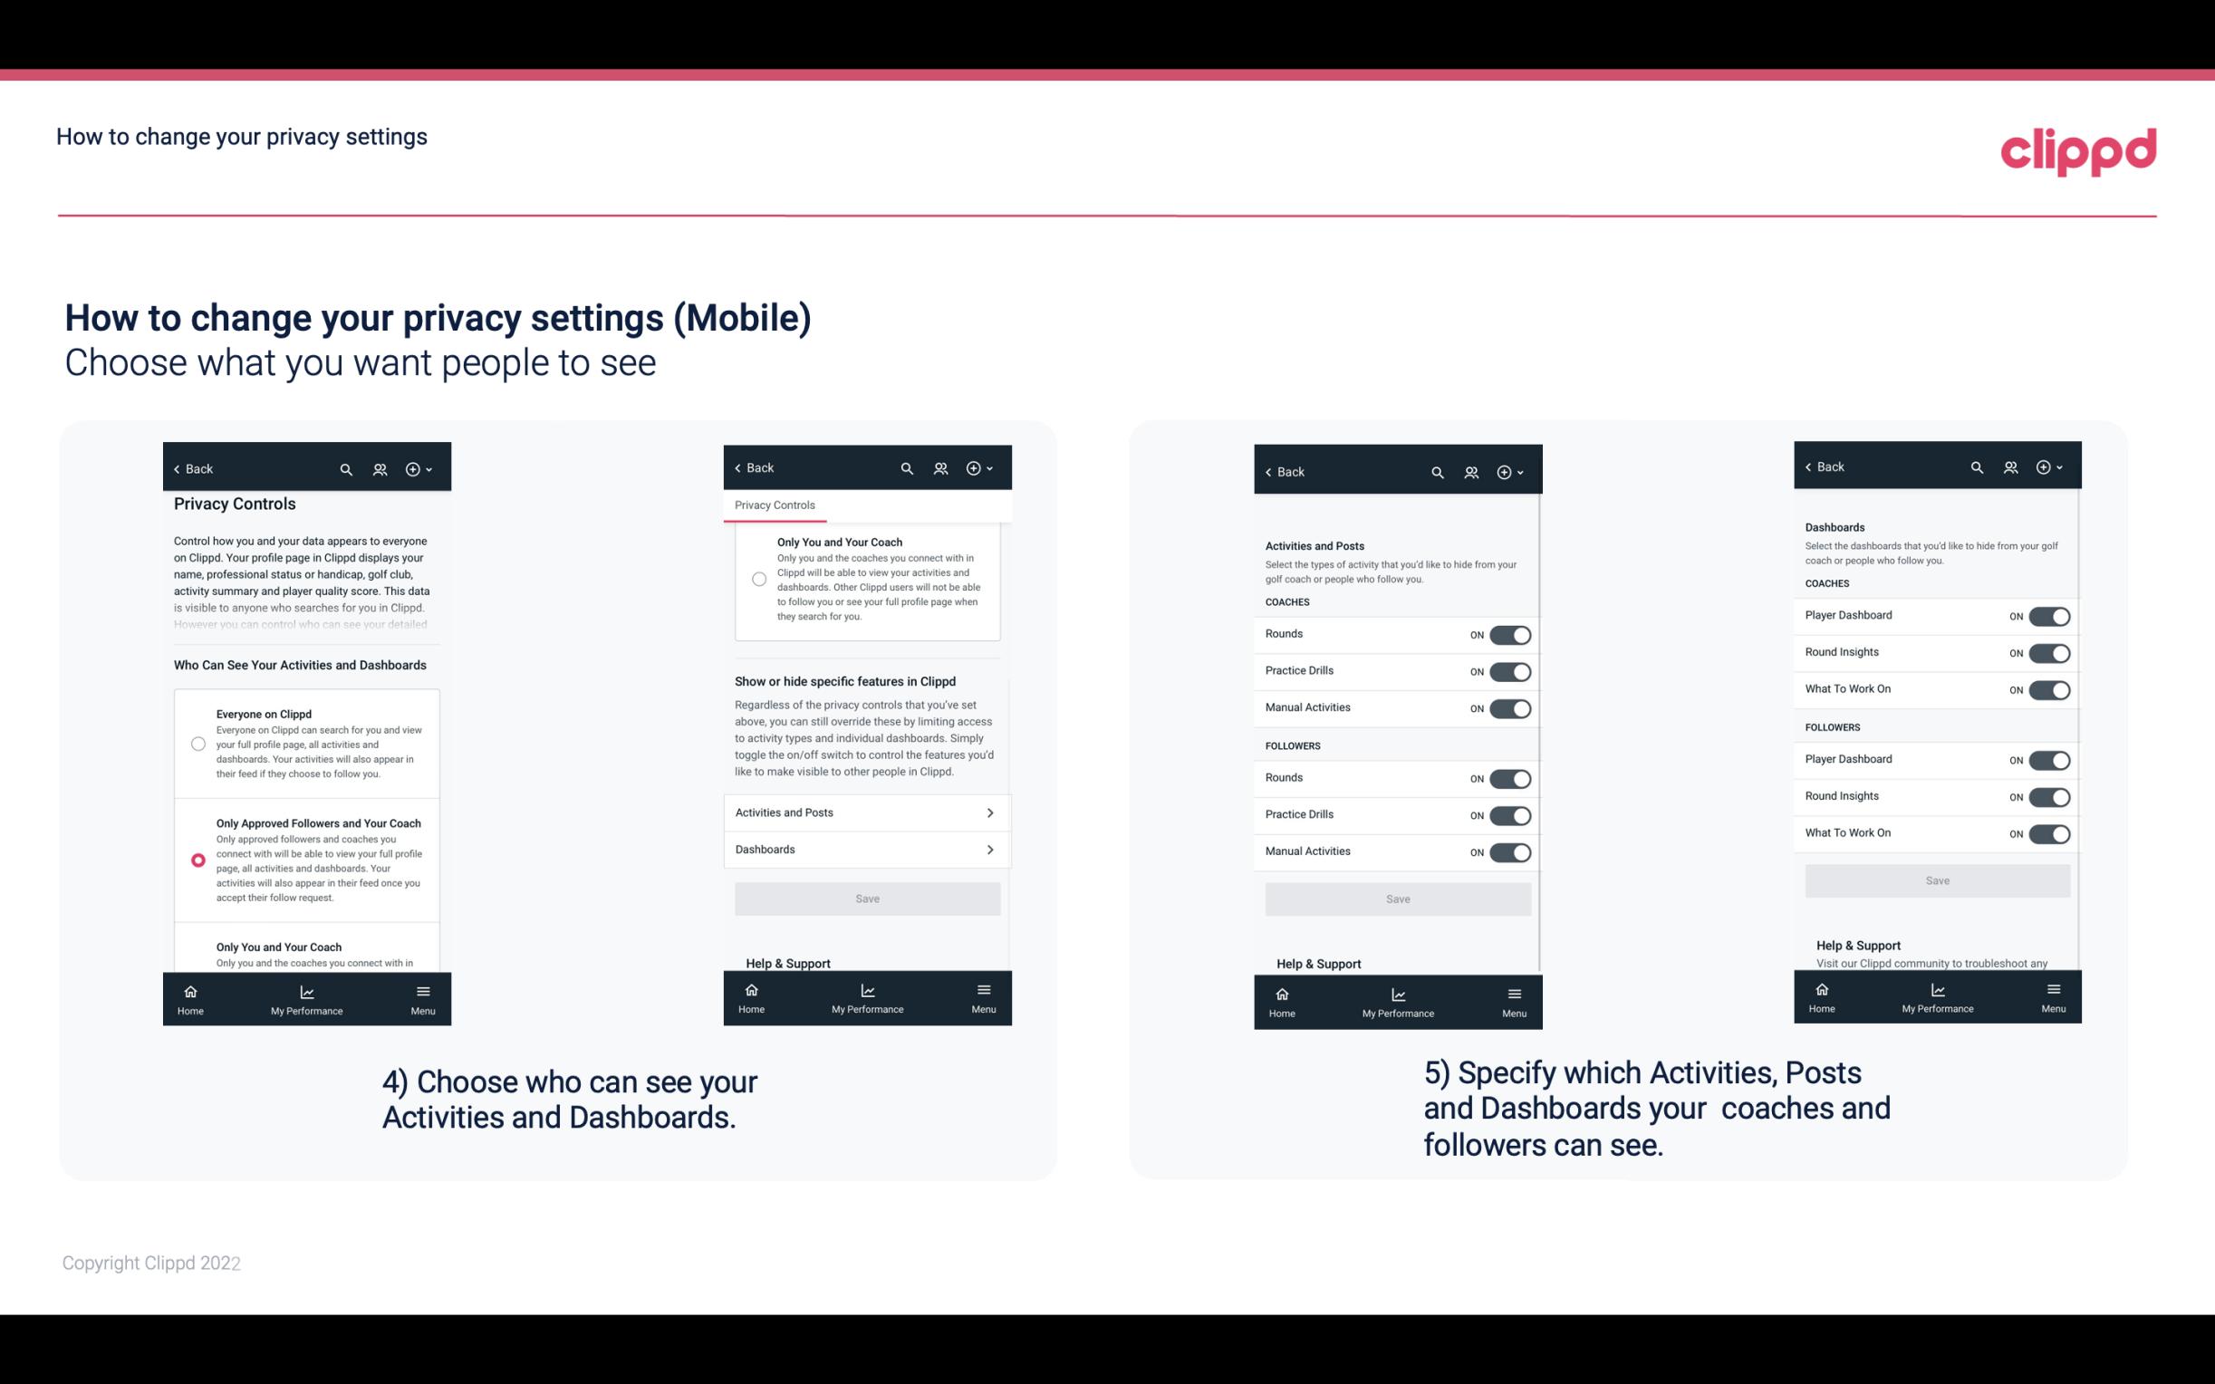Click the Menu icon in bottom navigation
This screenshot has height=1384, width=2215.
tap(421, 995)
